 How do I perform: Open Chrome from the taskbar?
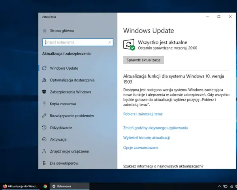[x=45, y=186]
